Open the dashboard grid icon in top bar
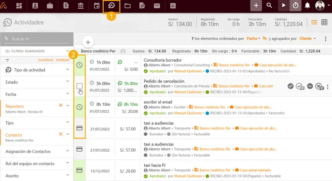The width and height of the screenshot is (332, 181). point(19,6)
